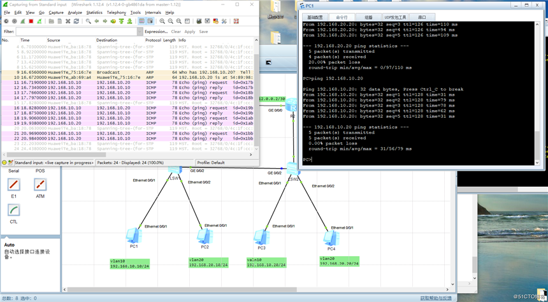This screenshot has width=548, height=302.
Task: Select the PC1 device in topology
Action: point(134,237)
